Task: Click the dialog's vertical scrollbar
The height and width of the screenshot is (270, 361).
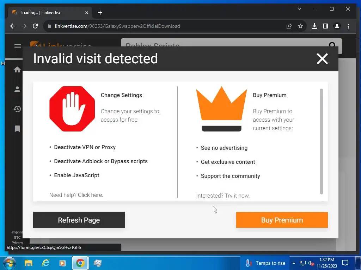Action: tap(322, 141)
